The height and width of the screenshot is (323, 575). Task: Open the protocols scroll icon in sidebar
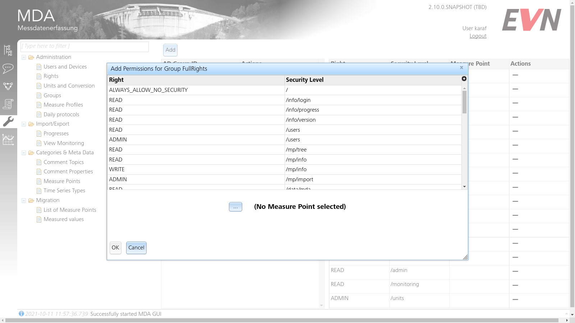(x=8, y=104)
